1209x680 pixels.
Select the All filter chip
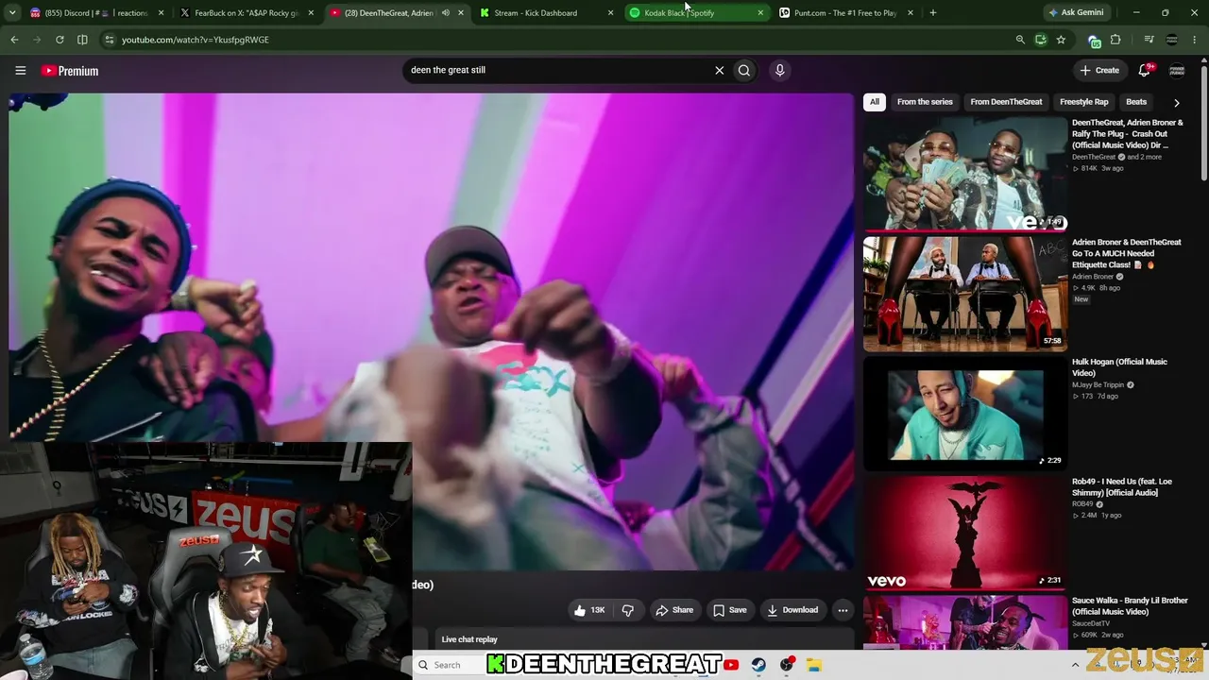tap(875, 102)
